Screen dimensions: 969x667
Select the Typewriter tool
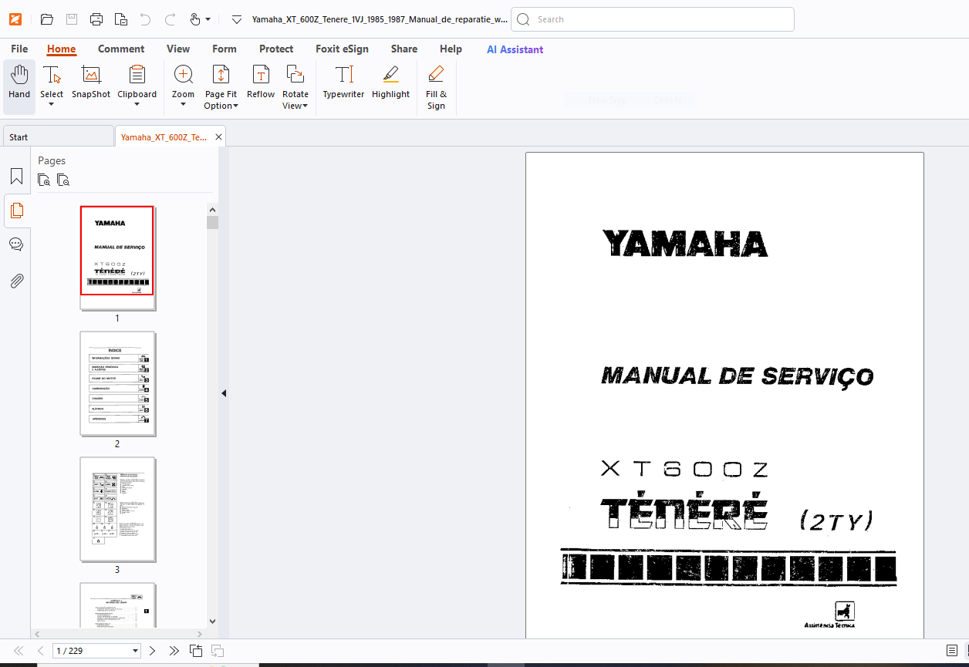point(343,83)
